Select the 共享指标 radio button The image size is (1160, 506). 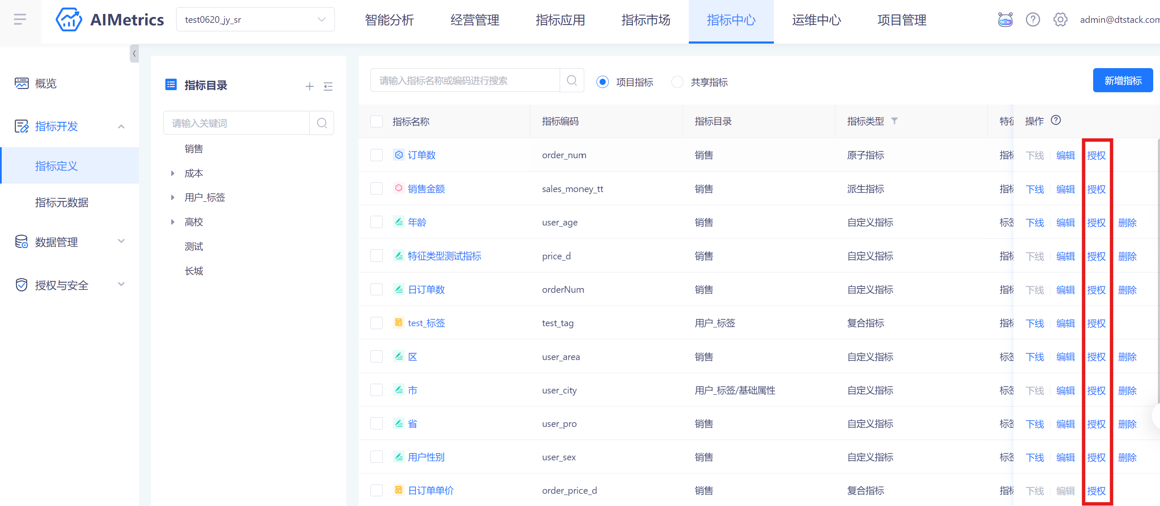click(677, 82)
